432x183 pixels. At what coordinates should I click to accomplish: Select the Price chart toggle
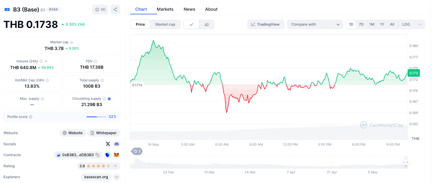click(140, 24)
